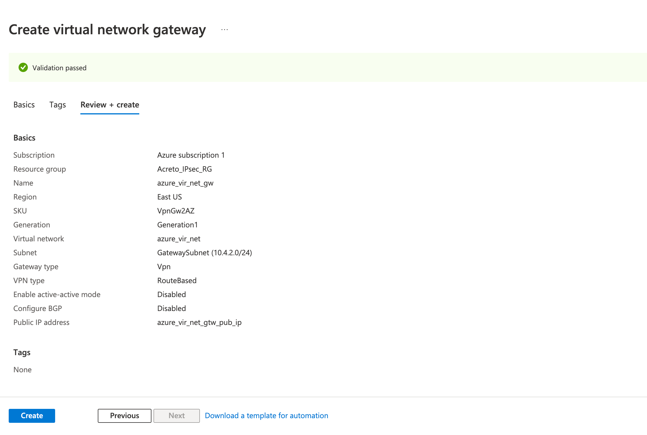This screenshot has width=647, height=435.
Task: Click the disabled Next button
Action: tap(176, 416)
